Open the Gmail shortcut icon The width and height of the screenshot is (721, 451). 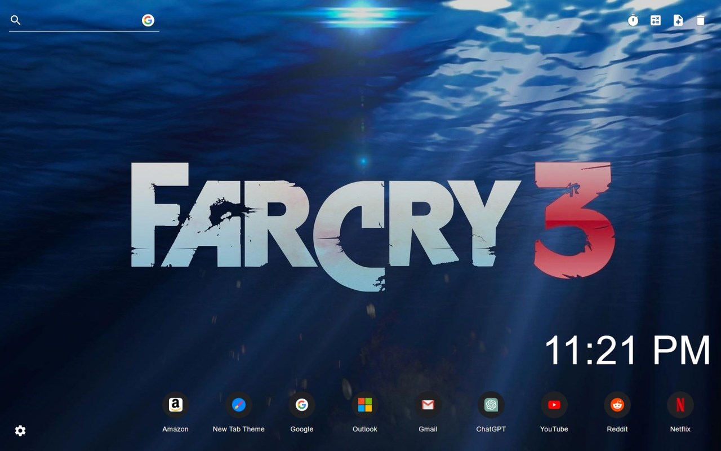(x=428, y=405)
